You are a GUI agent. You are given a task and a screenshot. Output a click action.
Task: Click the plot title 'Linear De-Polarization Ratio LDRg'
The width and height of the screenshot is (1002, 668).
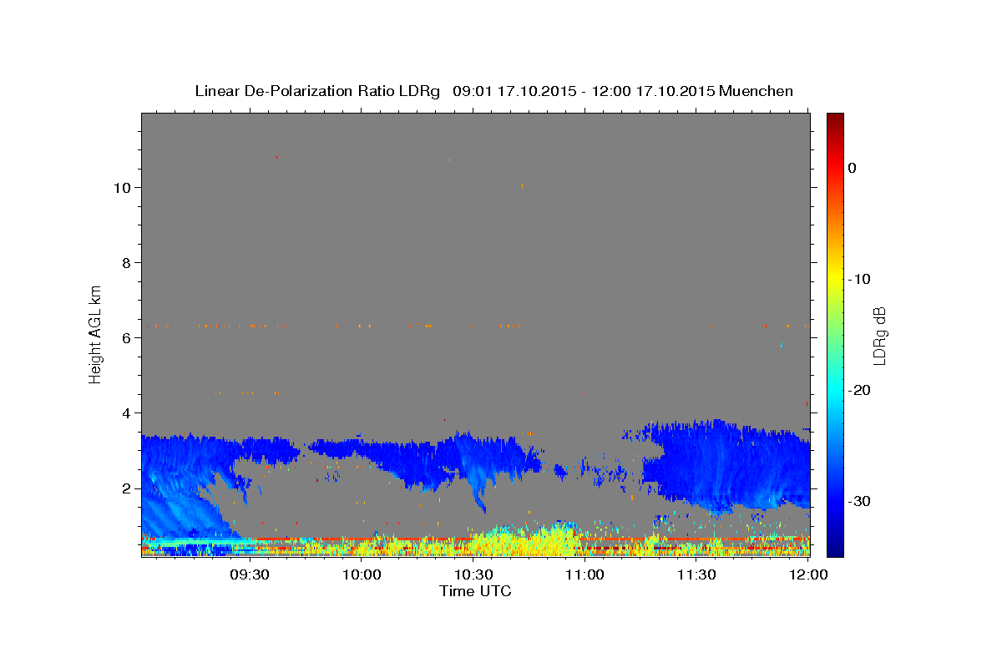[x=316, y=91]
